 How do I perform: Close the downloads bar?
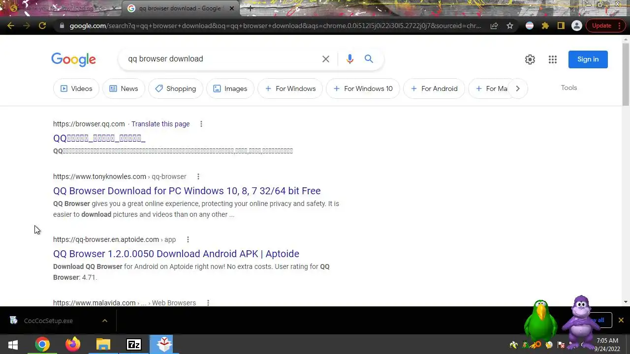[621, 320]
